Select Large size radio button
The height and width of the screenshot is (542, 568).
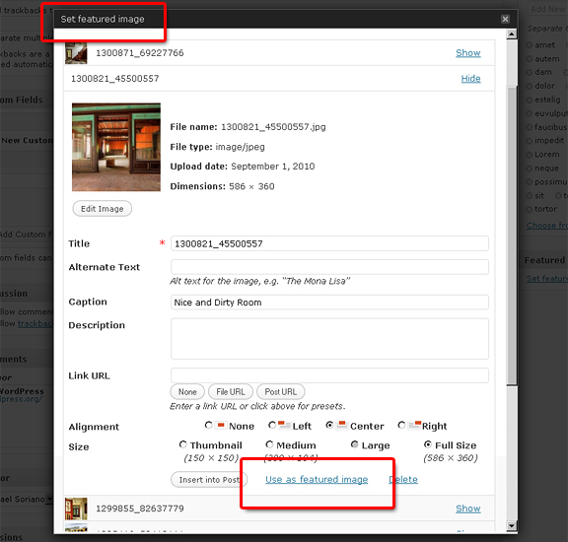355,444
